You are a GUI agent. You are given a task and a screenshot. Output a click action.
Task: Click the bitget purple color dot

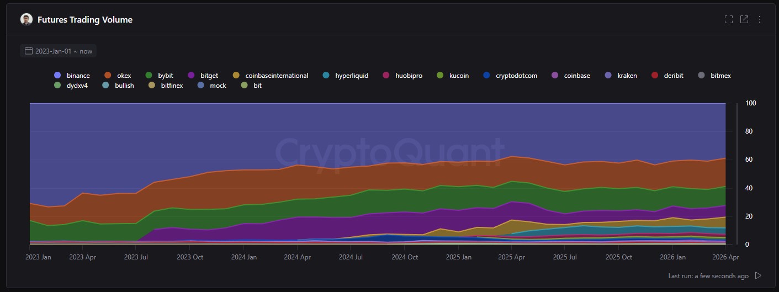(x=192, y=75)
